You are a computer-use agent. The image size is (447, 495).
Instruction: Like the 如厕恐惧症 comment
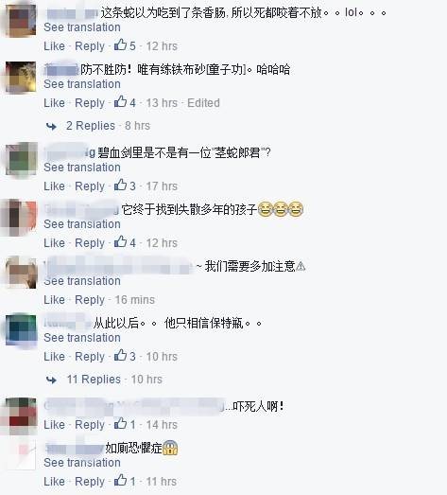[54, 482]
